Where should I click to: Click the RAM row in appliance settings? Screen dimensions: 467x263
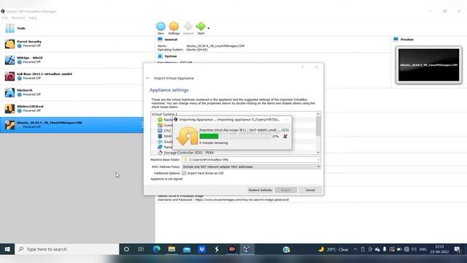pyautogui.click(x=168, y=136)
